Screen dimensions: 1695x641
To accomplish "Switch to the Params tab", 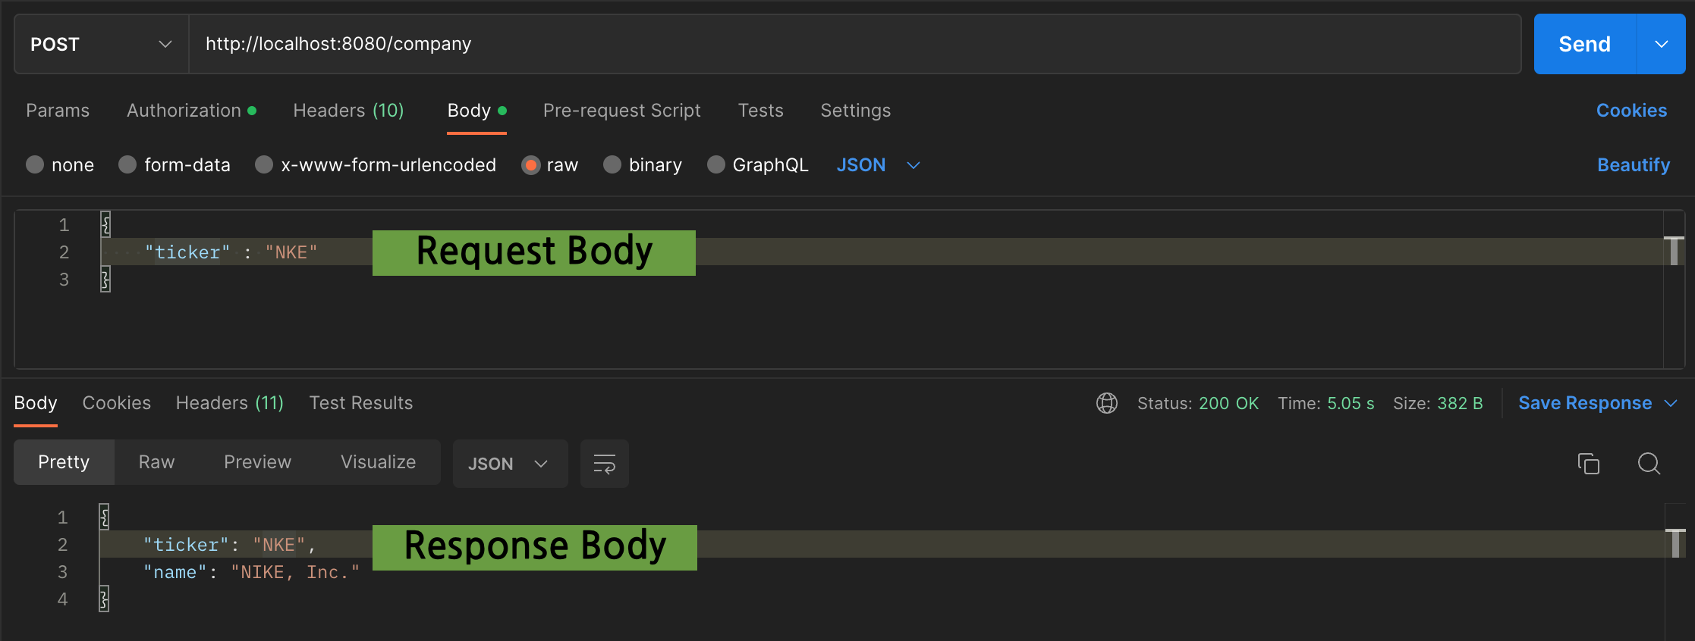I will coord(58,111).
